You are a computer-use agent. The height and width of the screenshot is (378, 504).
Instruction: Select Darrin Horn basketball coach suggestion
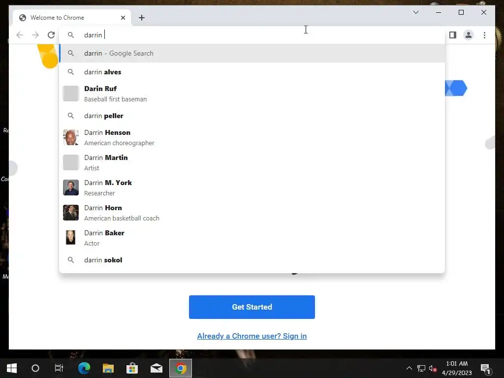[252, 213]
